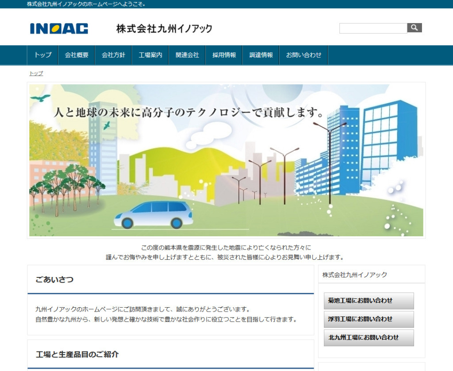Click the 浮羽工場にお問い合わせ button
This screenshot has height=371, width=453.
369,319
